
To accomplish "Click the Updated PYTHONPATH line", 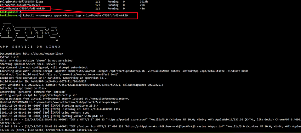I will click(x=60, y=102).
